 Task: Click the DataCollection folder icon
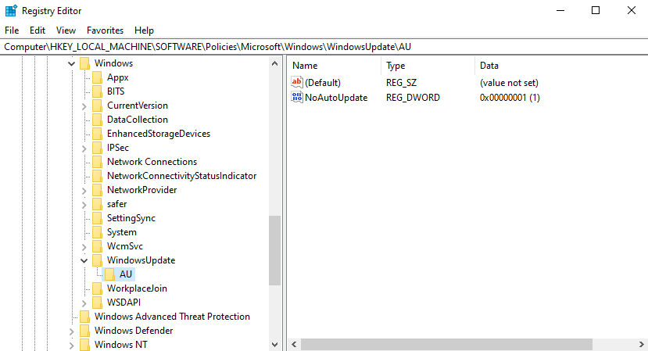(97, 120)
